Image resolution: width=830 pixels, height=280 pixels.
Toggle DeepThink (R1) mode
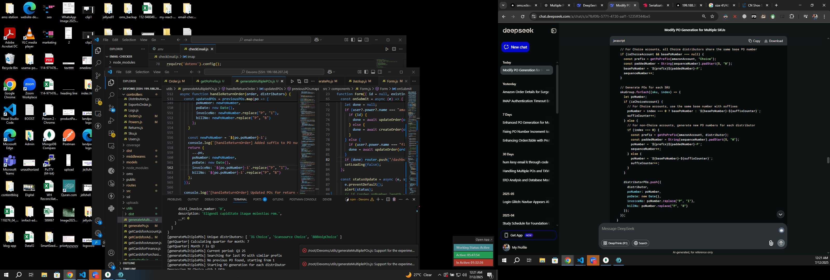615,243
